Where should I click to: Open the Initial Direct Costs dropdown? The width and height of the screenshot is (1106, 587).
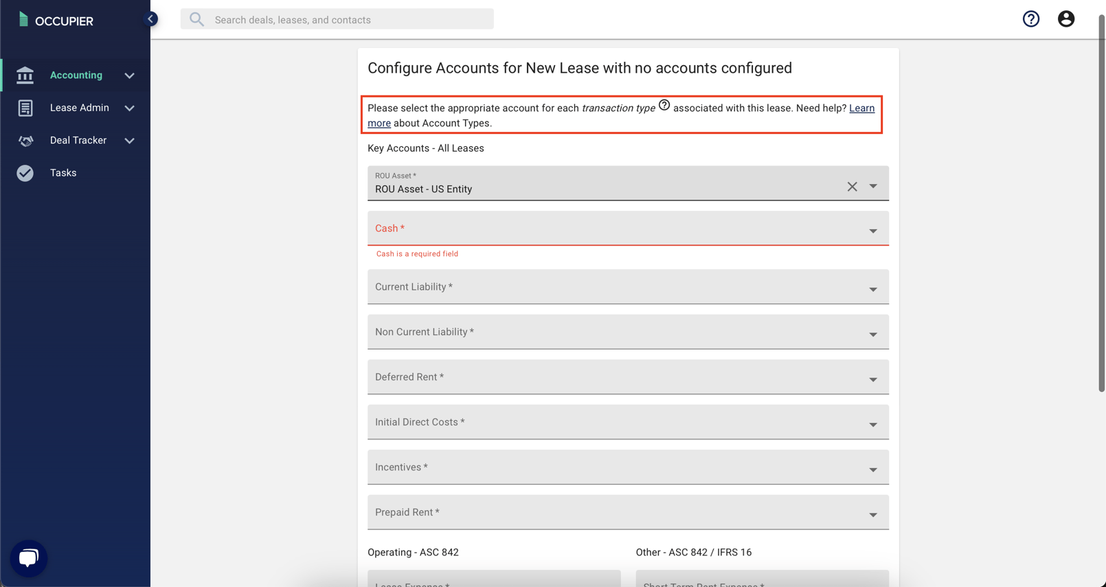pos(628,422)
